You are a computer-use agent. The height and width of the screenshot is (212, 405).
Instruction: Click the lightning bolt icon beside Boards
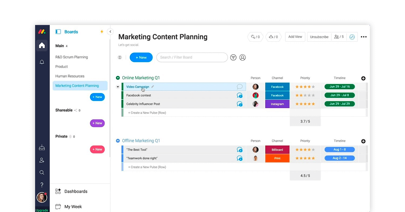102,32
